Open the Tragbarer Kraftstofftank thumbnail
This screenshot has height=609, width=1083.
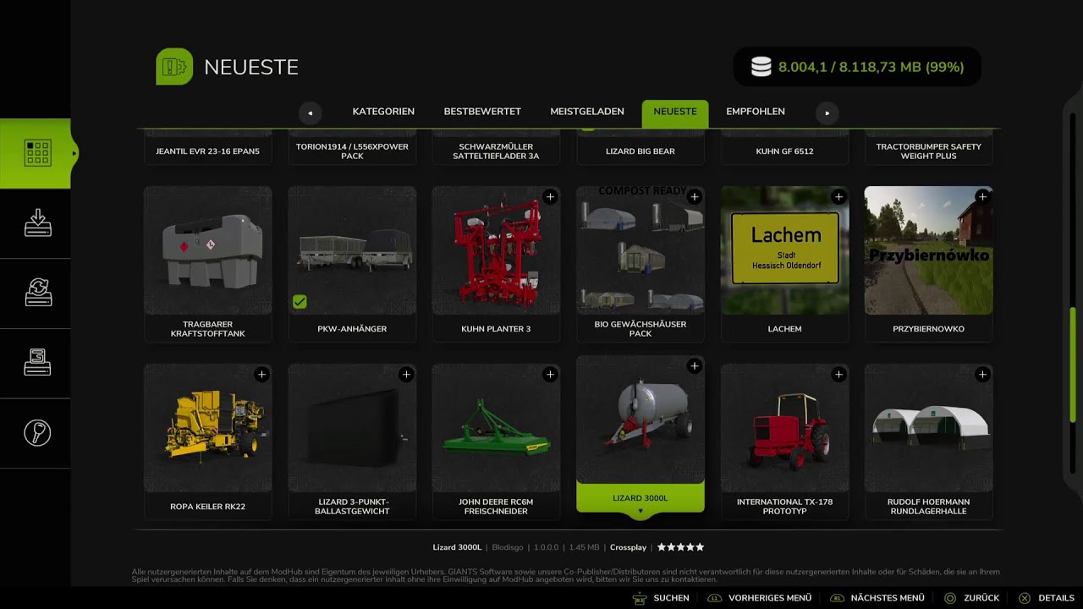tap(208, 250)
